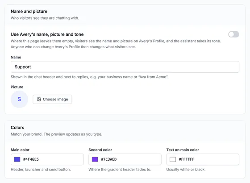Click the Name input field containing Support
The width and height of the screenshot is (250, 183).
coord(125,67)
